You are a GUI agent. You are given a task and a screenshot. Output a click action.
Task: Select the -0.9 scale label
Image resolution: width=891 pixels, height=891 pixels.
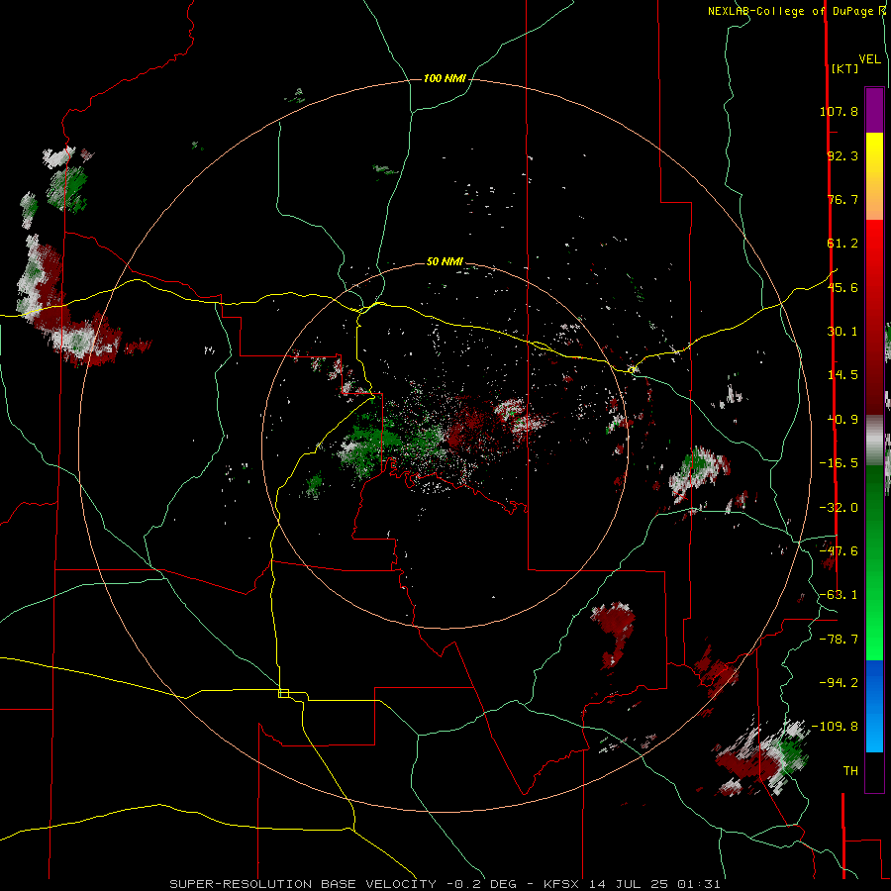(x=842, y=420)
